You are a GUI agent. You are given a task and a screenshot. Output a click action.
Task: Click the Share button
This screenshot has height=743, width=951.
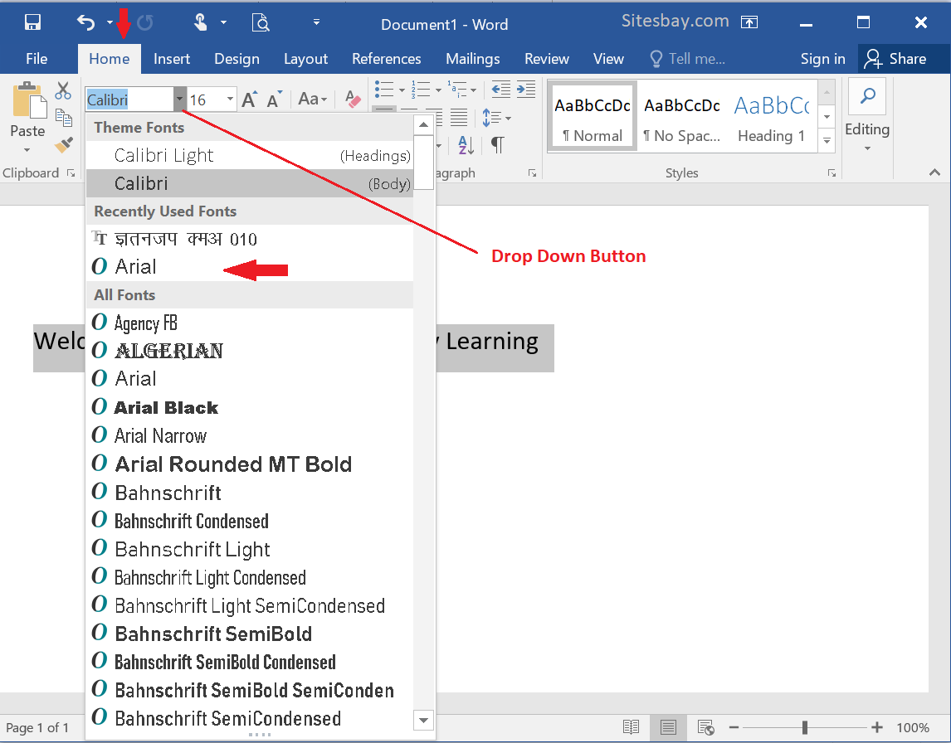coord(895,59)
